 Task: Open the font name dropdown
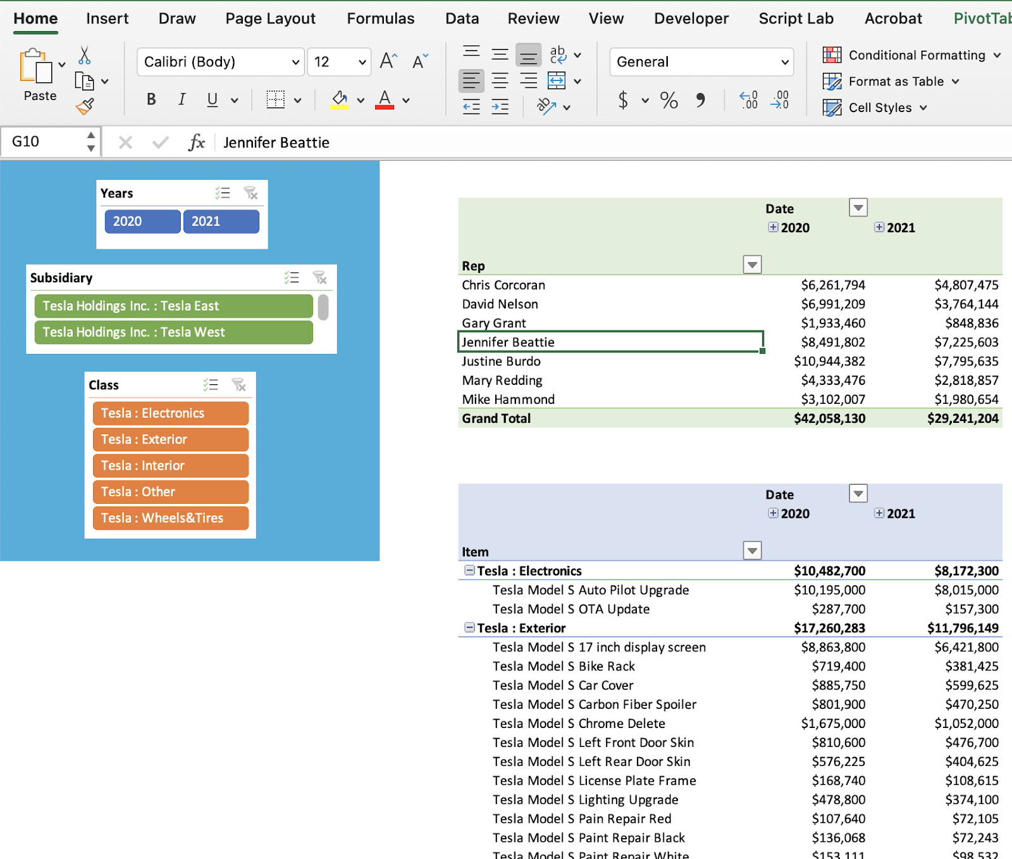pyautogui.click(x=295, y=62)
